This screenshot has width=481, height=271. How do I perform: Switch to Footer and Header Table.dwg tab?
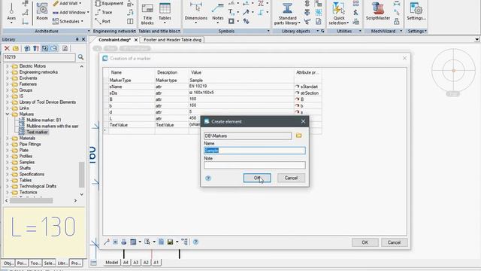[x=172, y=40]
